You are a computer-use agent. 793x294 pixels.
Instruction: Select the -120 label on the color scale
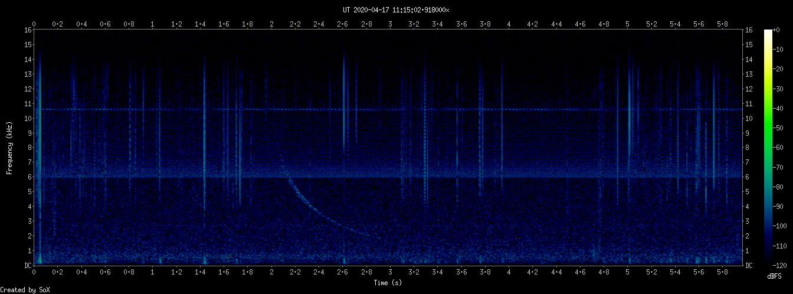coord(779,266)
